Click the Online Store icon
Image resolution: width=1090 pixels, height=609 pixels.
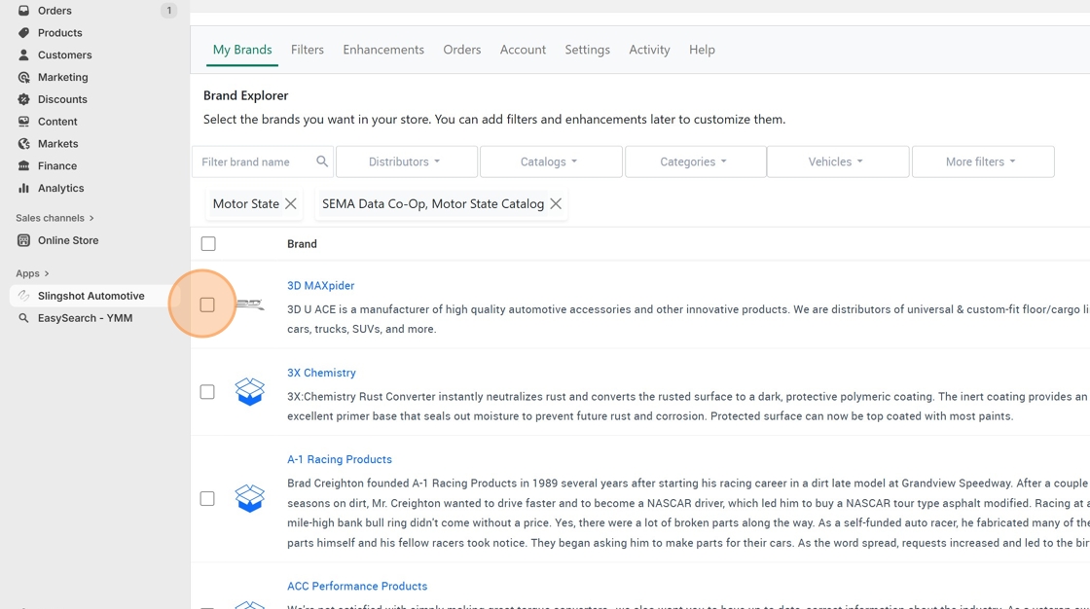pyautogui.click(x=23, y=240)
